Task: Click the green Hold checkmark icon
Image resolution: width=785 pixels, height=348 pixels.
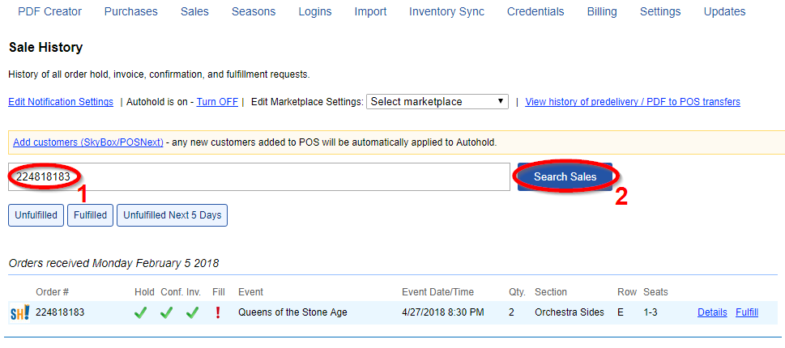Action: pyautogui.click(x=141, y=313)
